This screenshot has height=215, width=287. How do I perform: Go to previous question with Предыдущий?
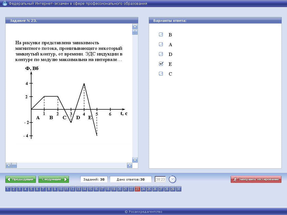click(x=21, y=179)
